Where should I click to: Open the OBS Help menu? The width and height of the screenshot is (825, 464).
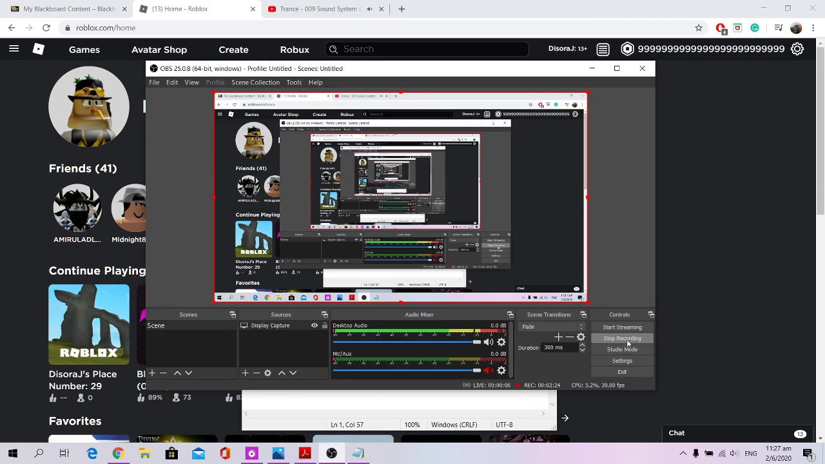315,82
